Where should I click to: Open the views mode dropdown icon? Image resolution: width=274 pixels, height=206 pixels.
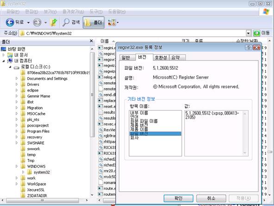pyautogui.click(x=113, y=22)
